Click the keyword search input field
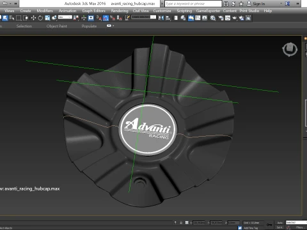Image resolution: width=307 pixels, height=230 pixels. tap(193, 4)
